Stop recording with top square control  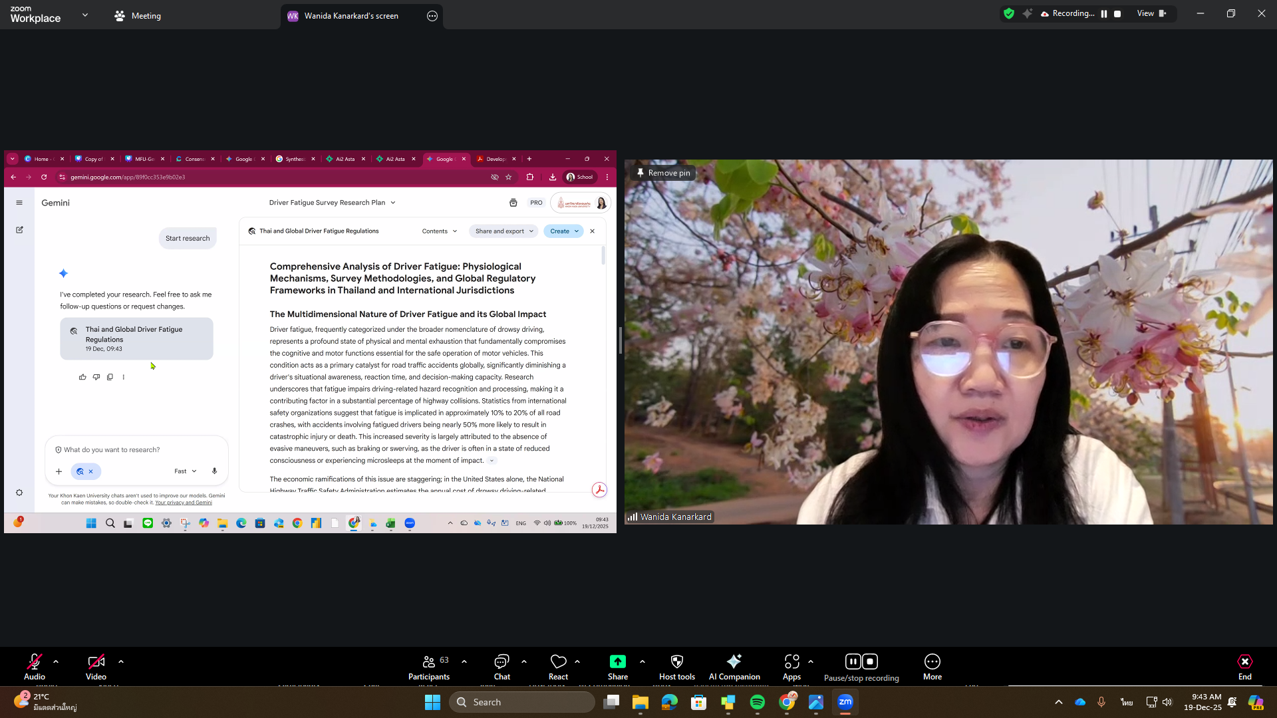click(x=1117, y=14)
